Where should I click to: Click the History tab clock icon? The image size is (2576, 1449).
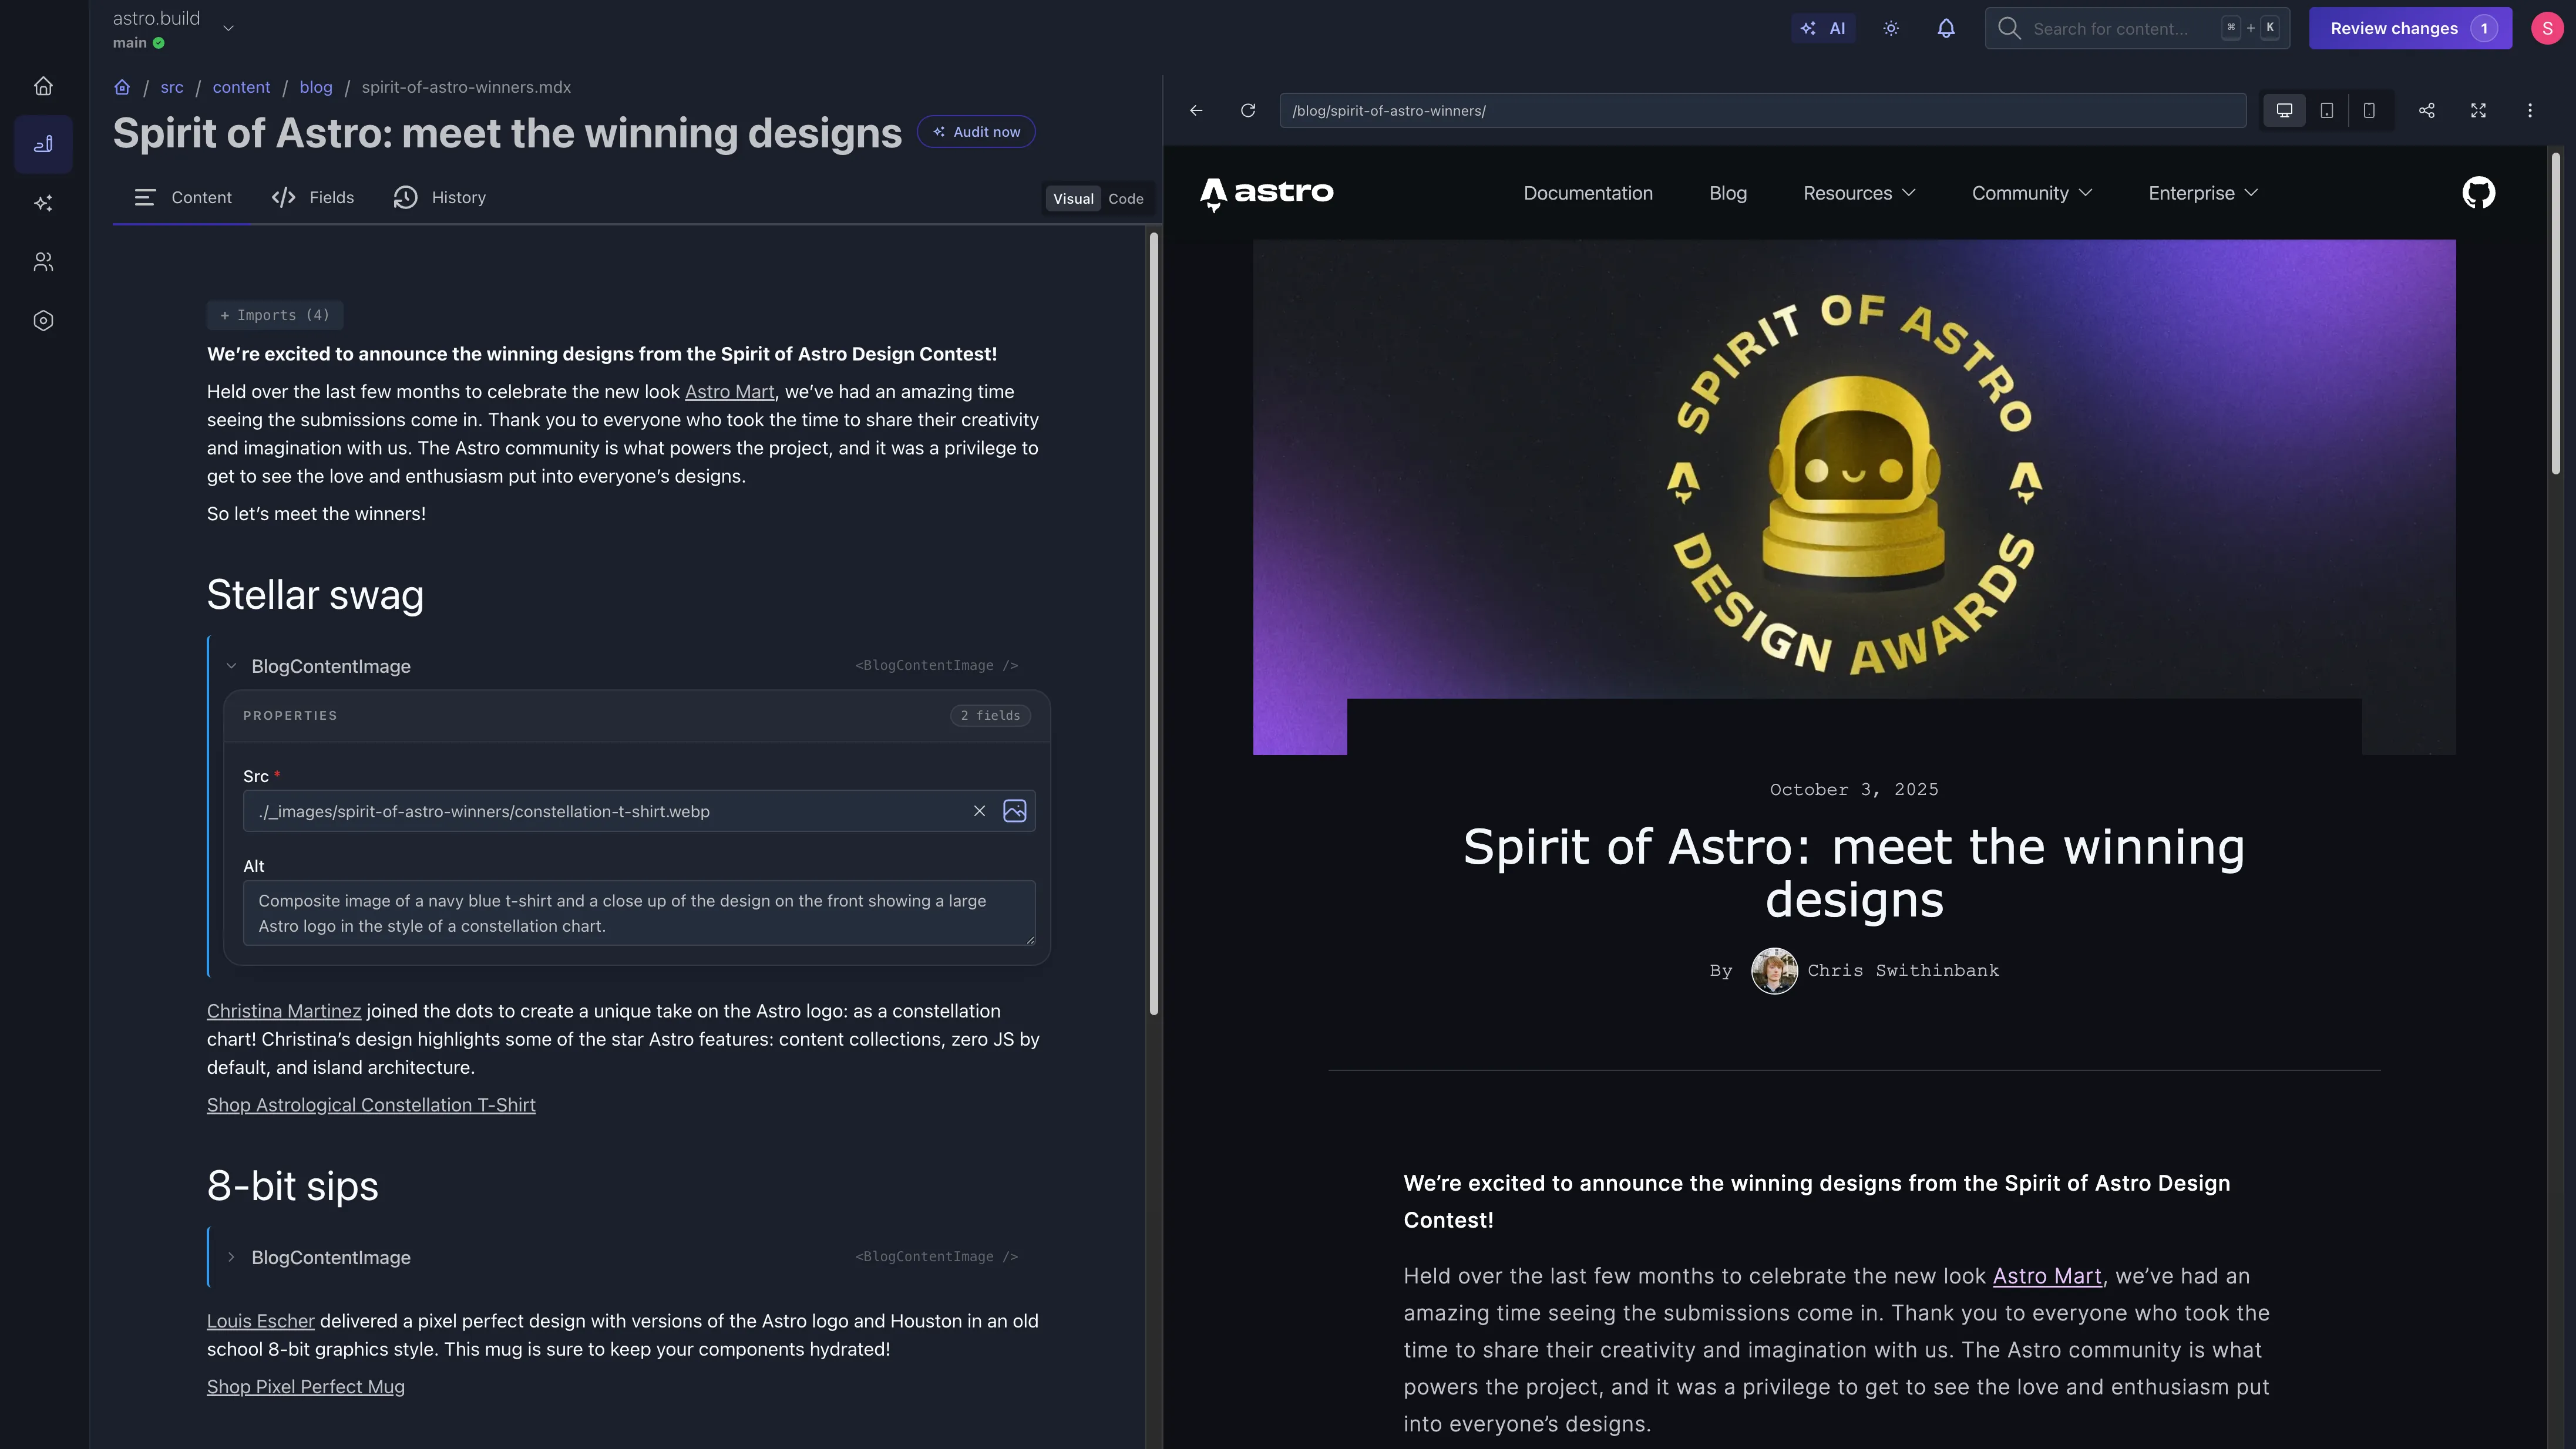pos(405,198)
